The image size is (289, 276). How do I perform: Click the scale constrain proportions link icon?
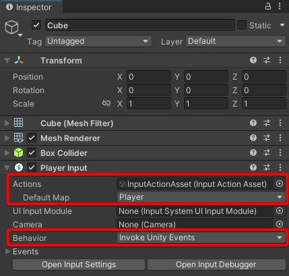click(106, 103)
